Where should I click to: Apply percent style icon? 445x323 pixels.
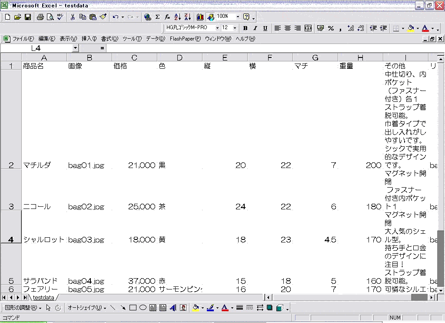(331, 28)
